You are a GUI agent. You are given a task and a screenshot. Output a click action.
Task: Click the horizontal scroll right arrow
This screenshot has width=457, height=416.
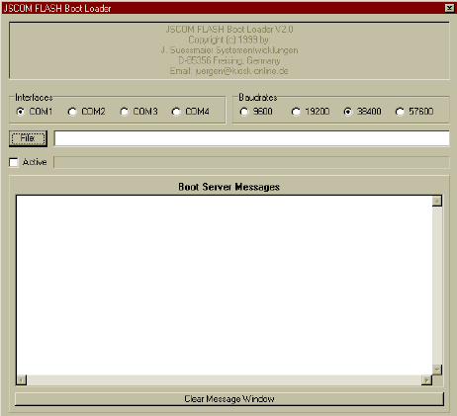pos(426,380)
